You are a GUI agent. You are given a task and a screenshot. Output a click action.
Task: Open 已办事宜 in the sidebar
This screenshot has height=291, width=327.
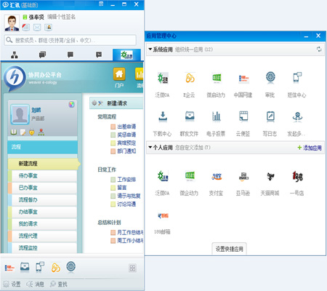point(42,188)
